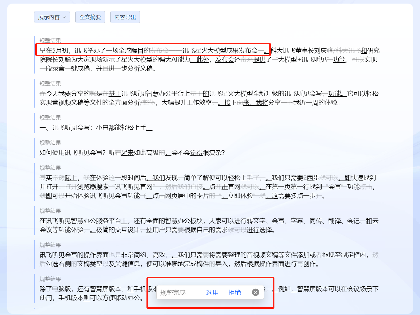Click the underlined word 起来
The image size is (420, 315).
tap(127, 153)
